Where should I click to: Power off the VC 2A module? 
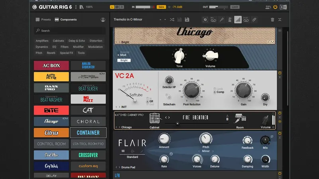pyautogui.click(x=280, y=73)
